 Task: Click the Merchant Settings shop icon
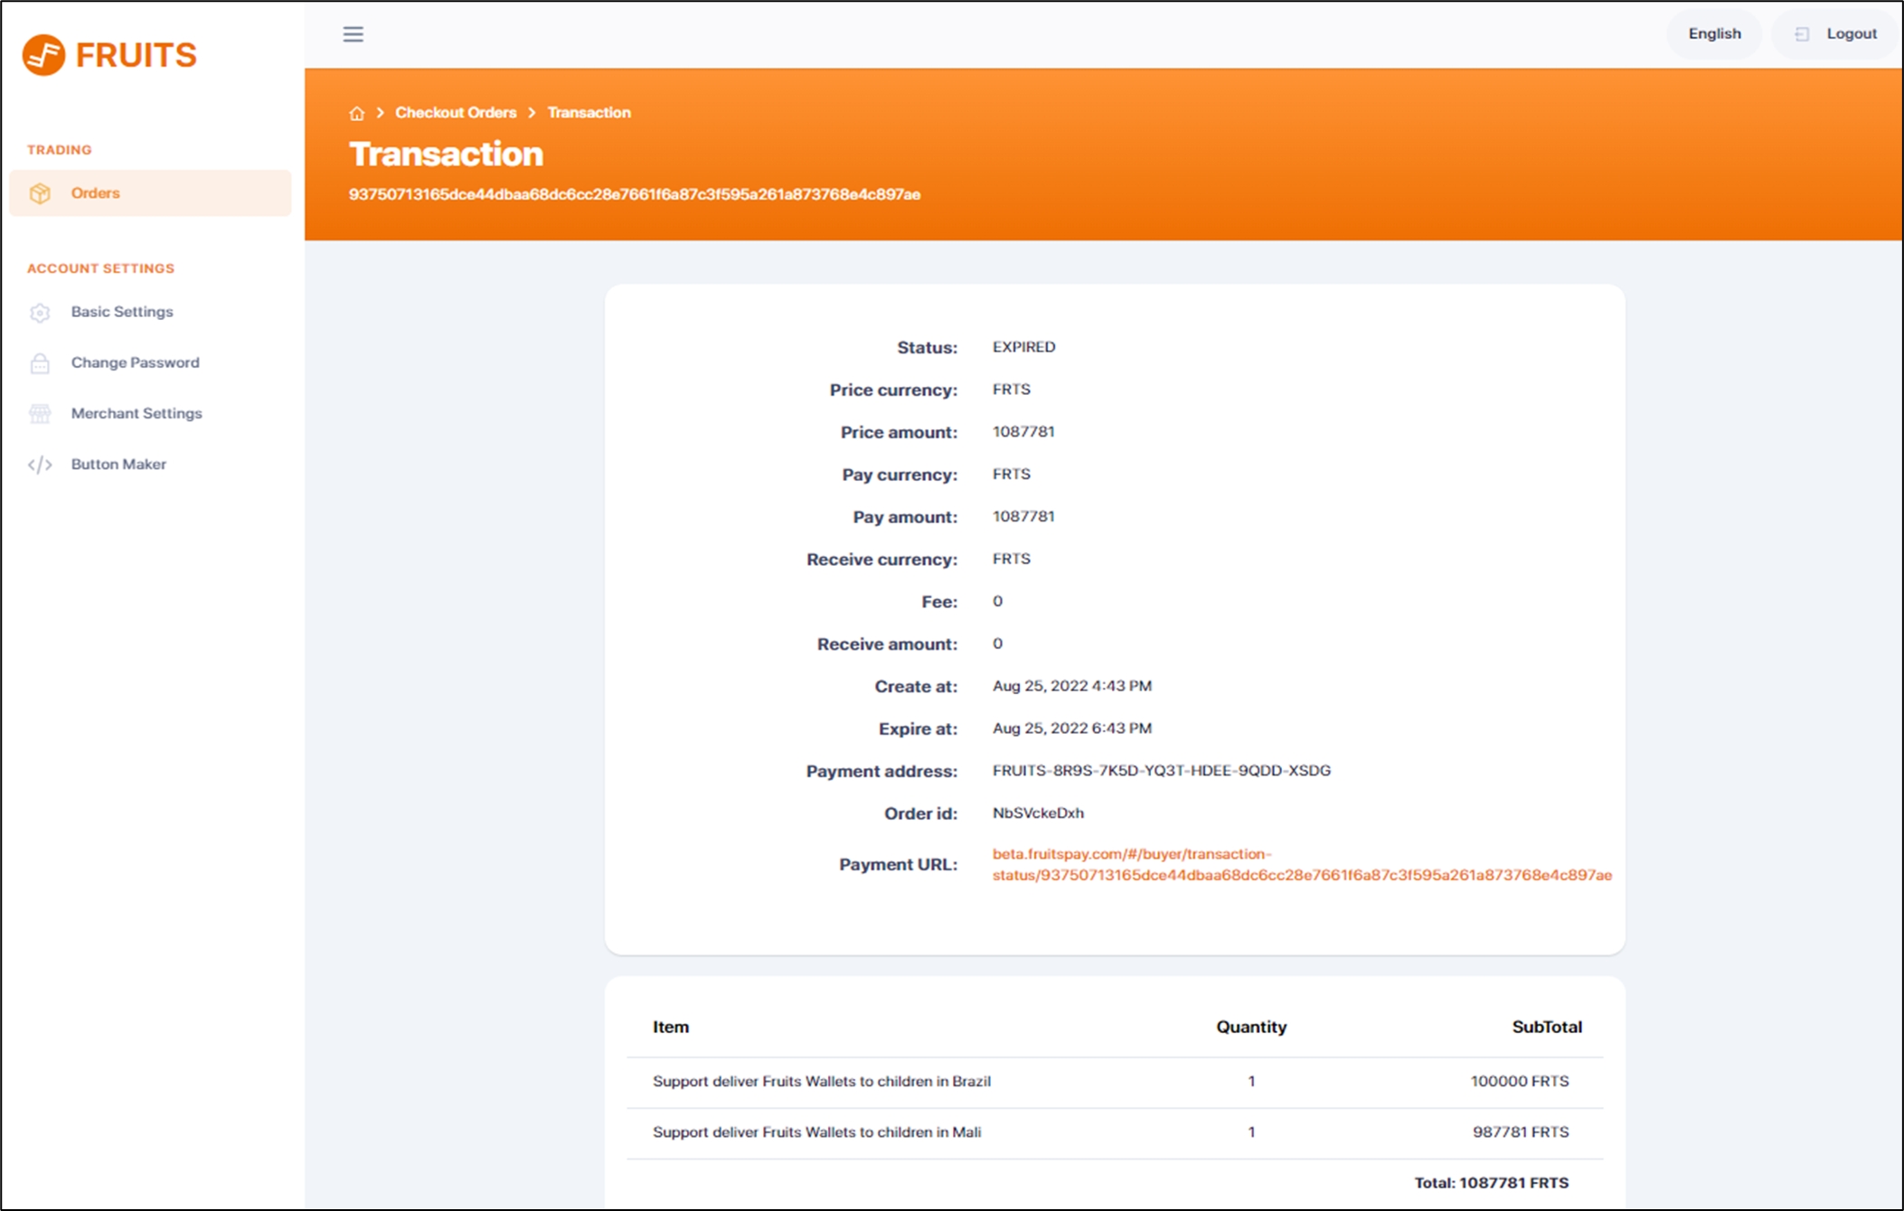point(40,414)
